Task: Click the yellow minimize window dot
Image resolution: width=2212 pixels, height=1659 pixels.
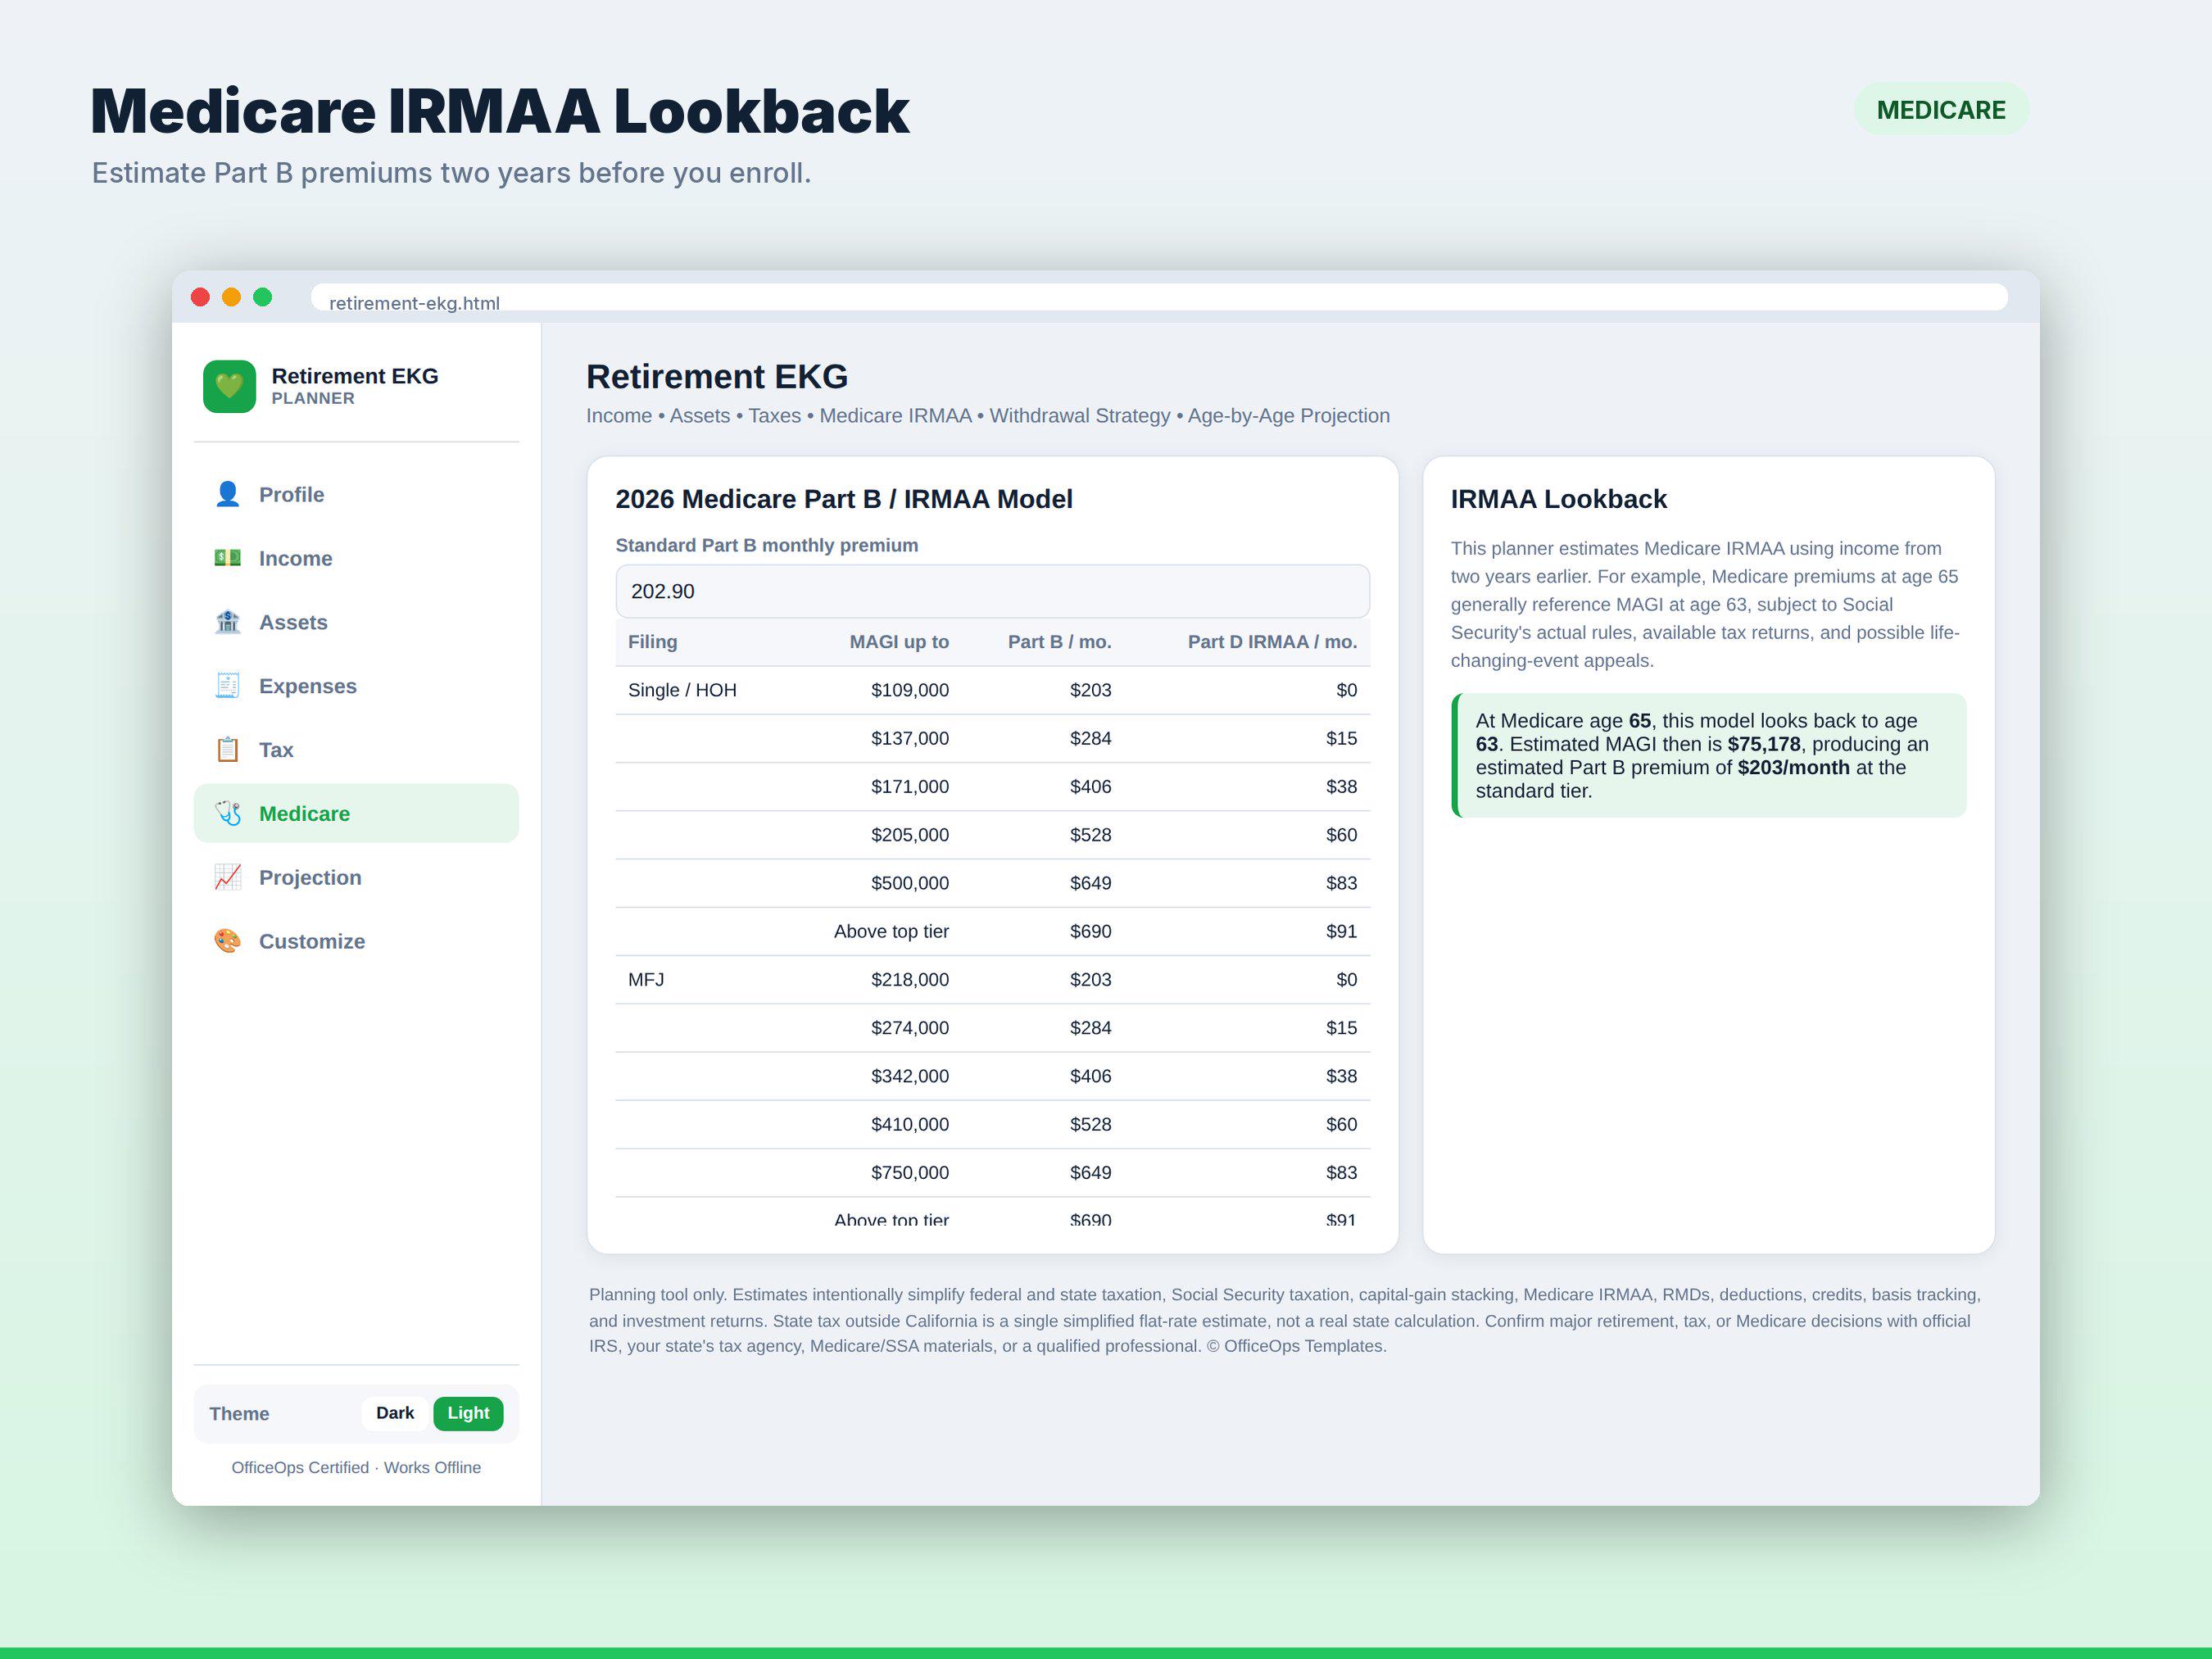Action: (x=231, y=297)
